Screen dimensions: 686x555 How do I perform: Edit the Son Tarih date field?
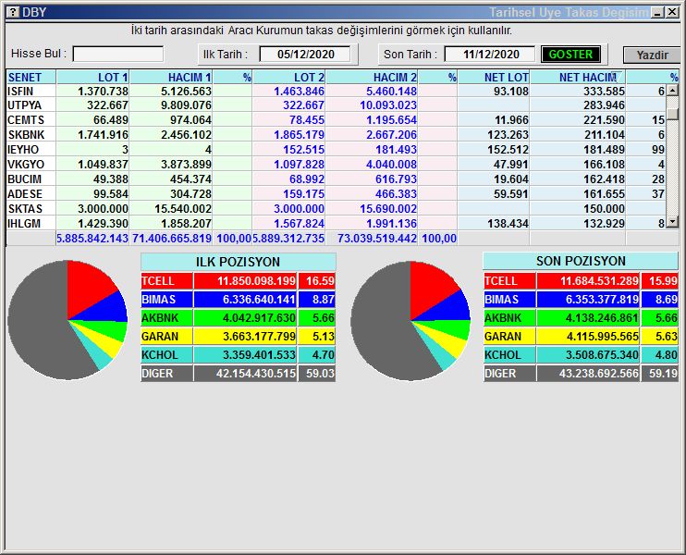coord(490,55)
